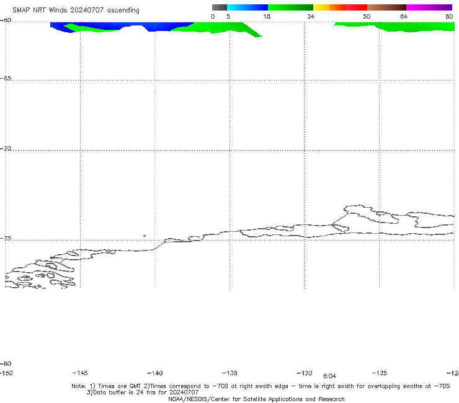Click the NOAA/NESDIS Center credit line
Viewport: 459px width, 403px height.
[256, 399]
